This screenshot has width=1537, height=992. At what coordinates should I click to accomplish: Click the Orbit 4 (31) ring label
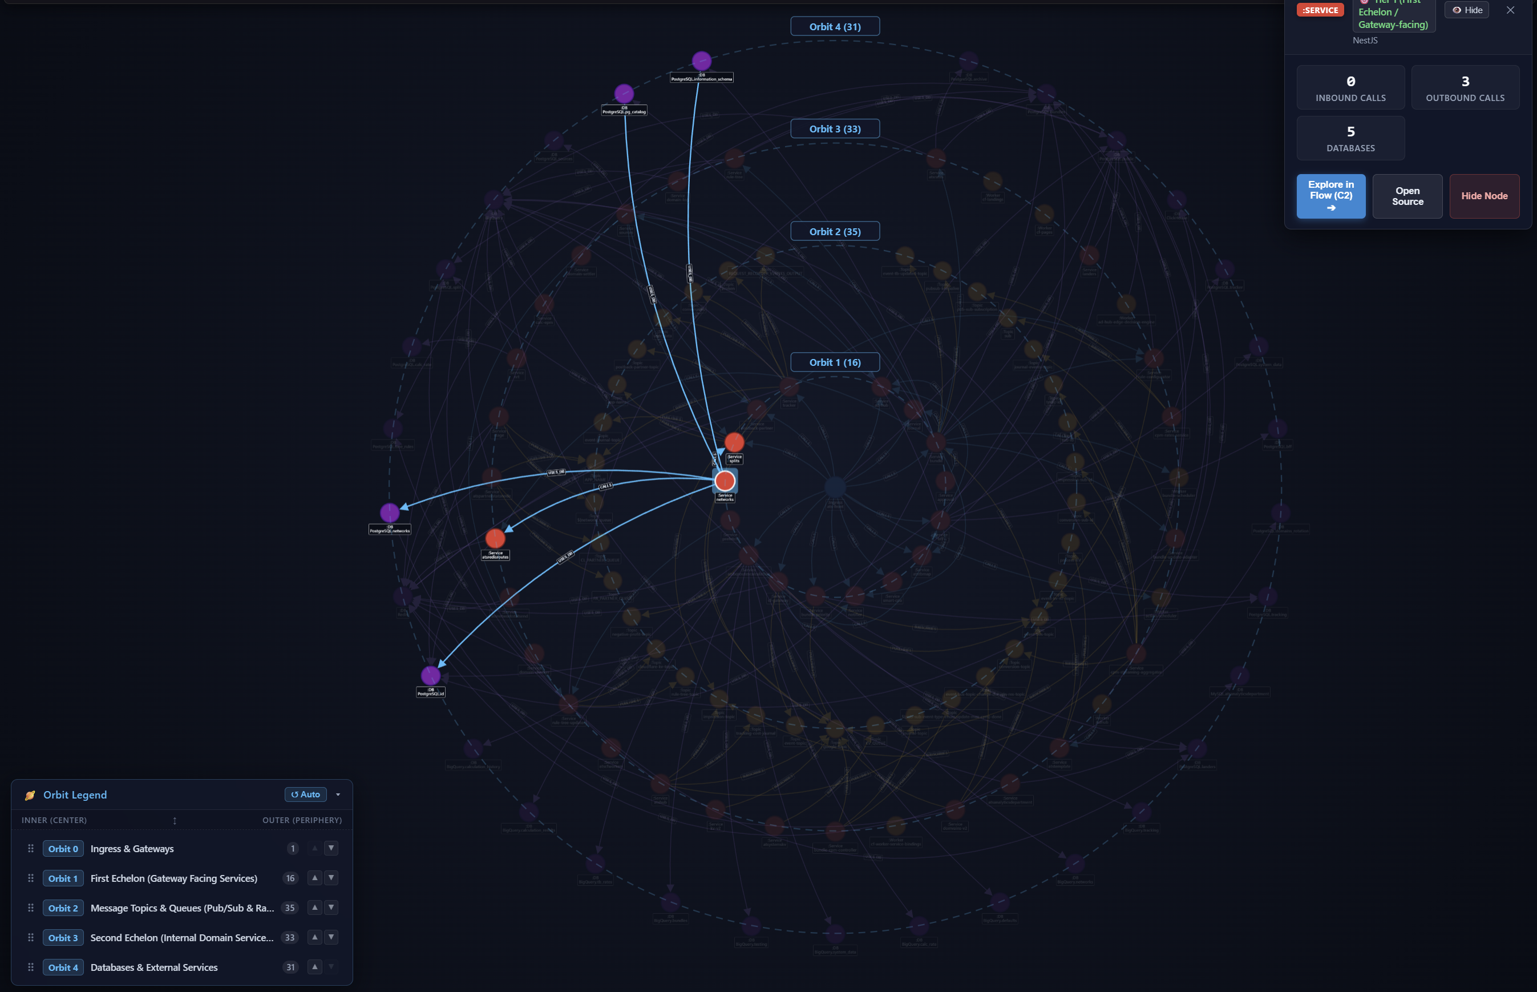click(x=835, y=26)
